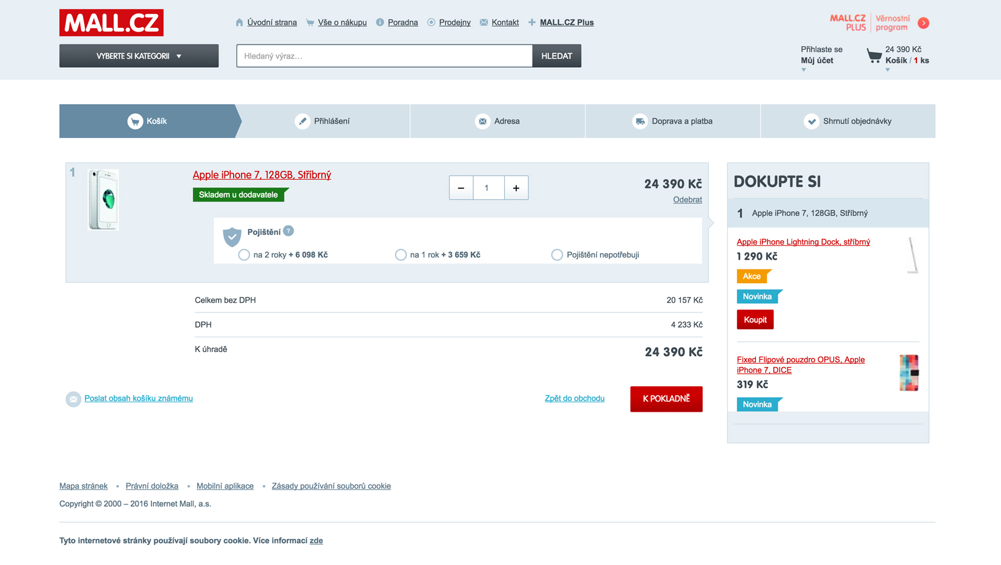The image size is (1001, 565).
Task: Open the shopping cart icon in header
Action: (873, 56)
